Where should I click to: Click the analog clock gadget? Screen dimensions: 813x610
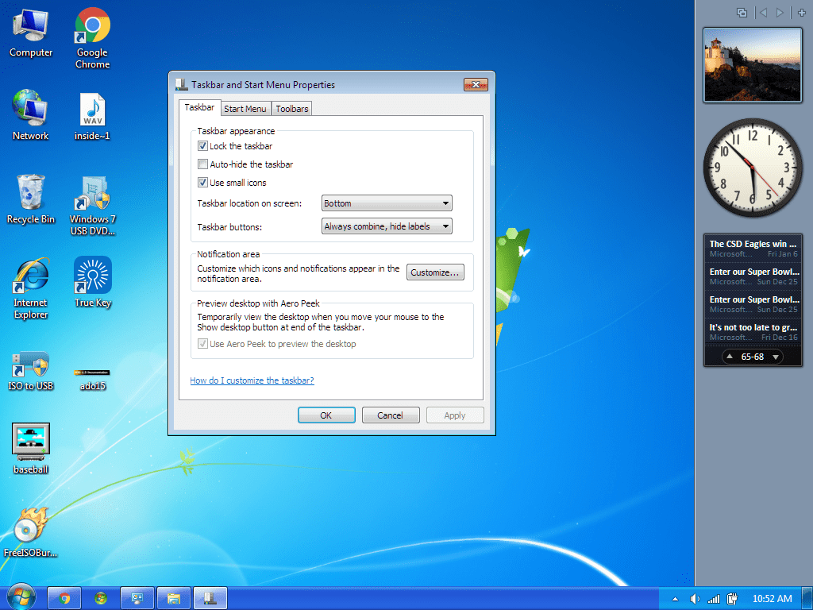(752, 168)
